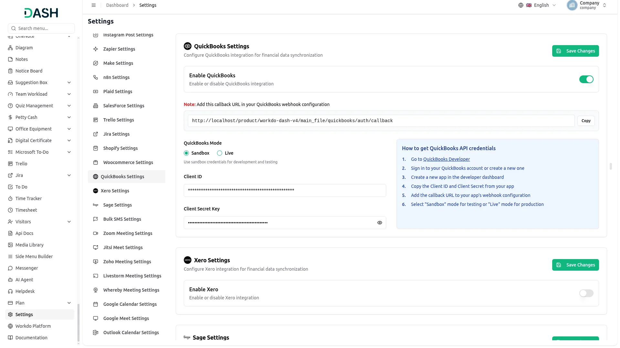Screen dimensions: 620x348
Task: Save changes for Xero Settings
Action: 575,265
